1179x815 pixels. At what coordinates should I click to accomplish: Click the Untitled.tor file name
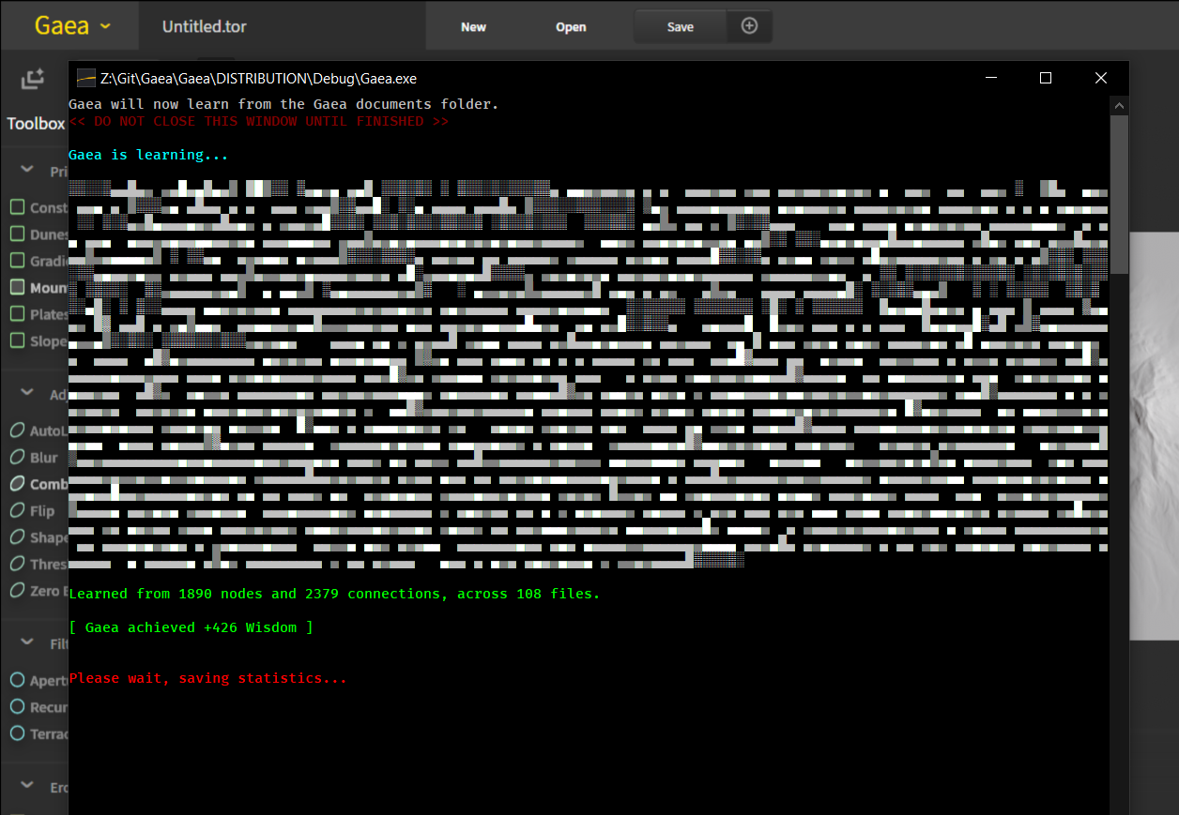click(x=204, y=27)
